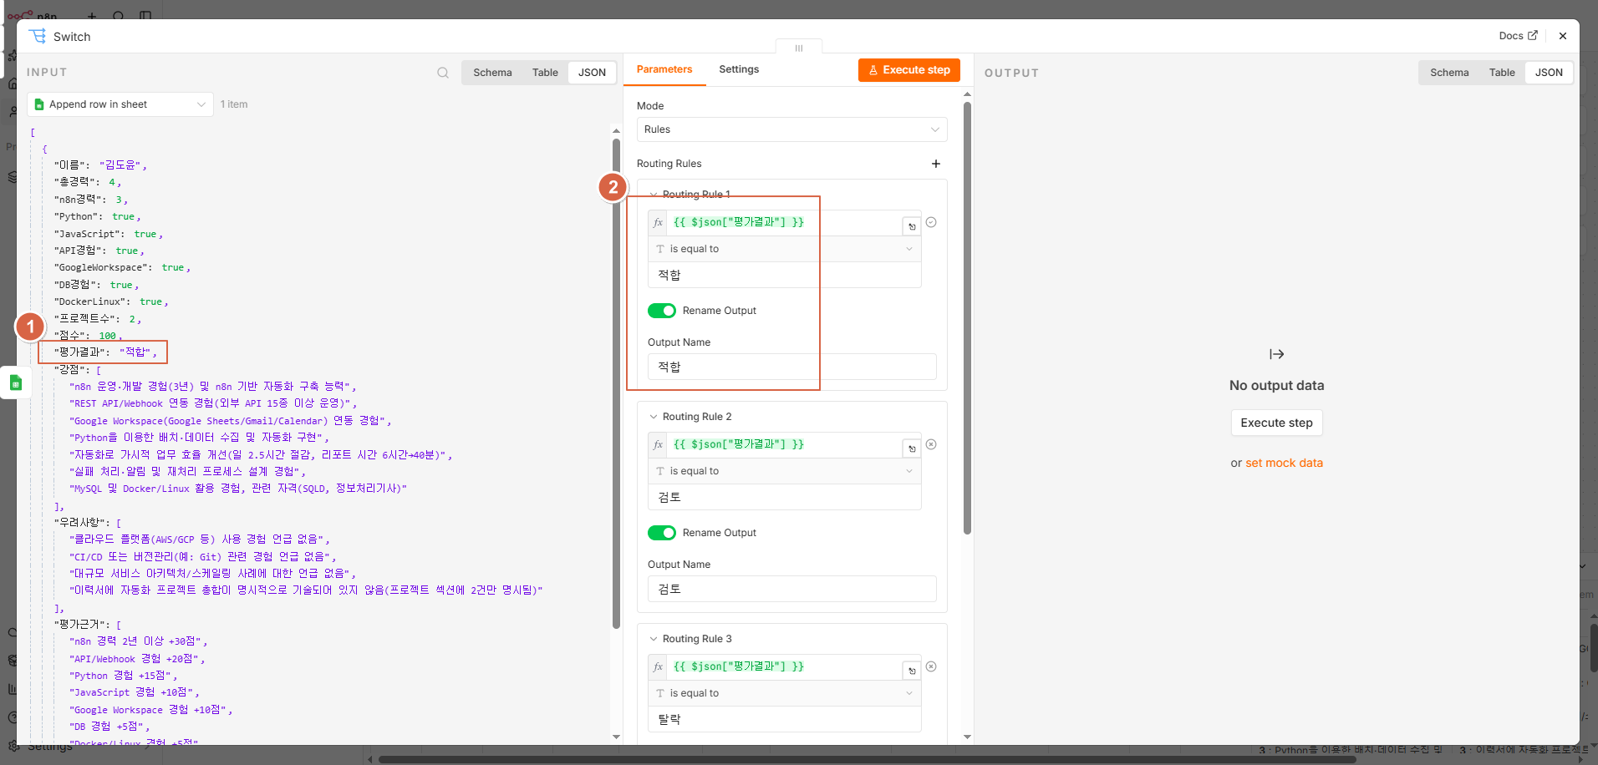Screen dimensions: 1598x765
Task: Delete Routing Rule 3 with its remove icon
Action: [931, 666]
